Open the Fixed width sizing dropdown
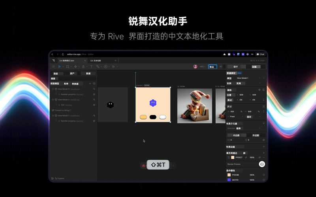 pyautogui.click(x=235, y=117)
